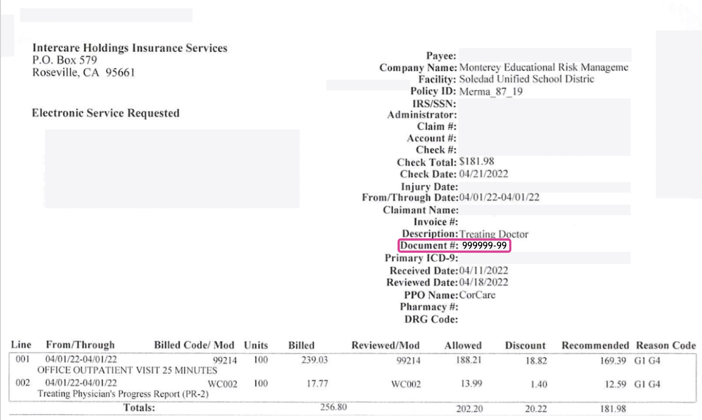Image resolution: width=702 pixels, height=420 pixels.
Task: Click Facility value Soledad Unified School
Action: [526, 79]
